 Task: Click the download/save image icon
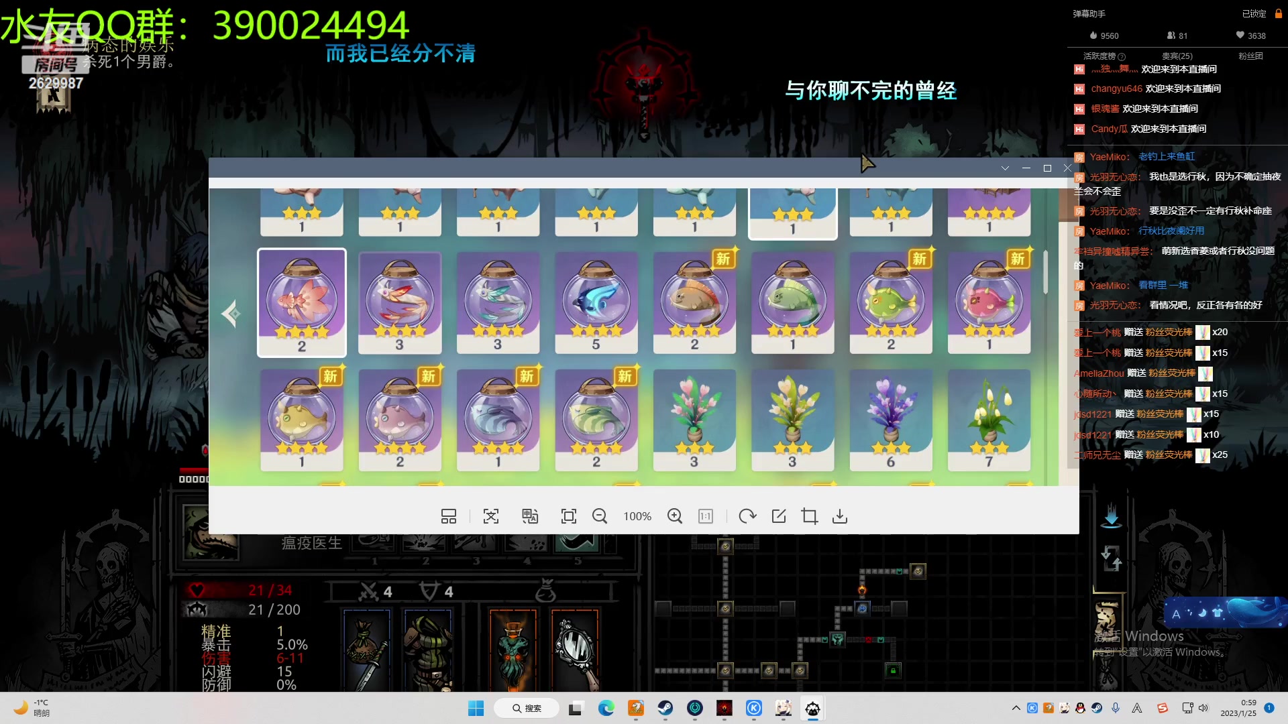(x=840, y=516)
